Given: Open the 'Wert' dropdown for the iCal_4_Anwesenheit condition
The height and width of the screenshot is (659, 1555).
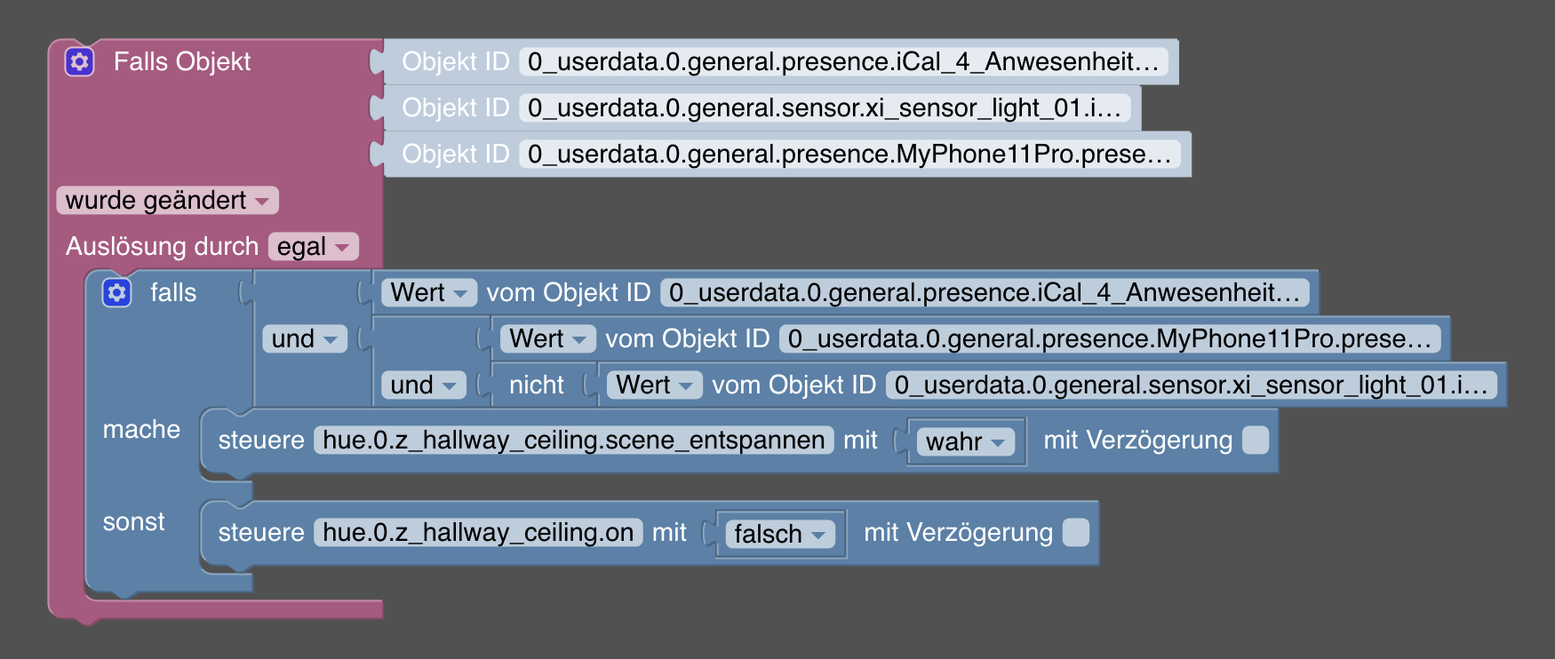Looking at the screenshot, I should pos(428,292).
